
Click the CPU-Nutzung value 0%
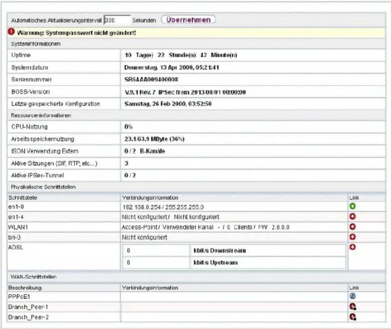[x=128, y=127]
